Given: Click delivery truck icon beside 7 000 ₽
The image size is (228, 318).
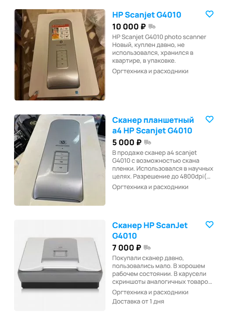Looking at the screenshot, I should 147,248.
